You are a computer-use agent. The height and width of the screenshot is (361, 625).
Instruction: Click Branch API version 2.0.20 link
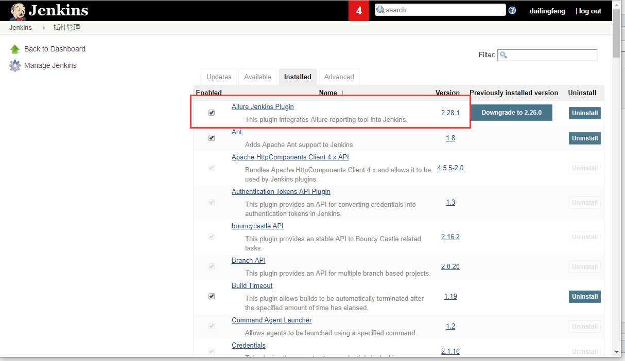(450, 266)
